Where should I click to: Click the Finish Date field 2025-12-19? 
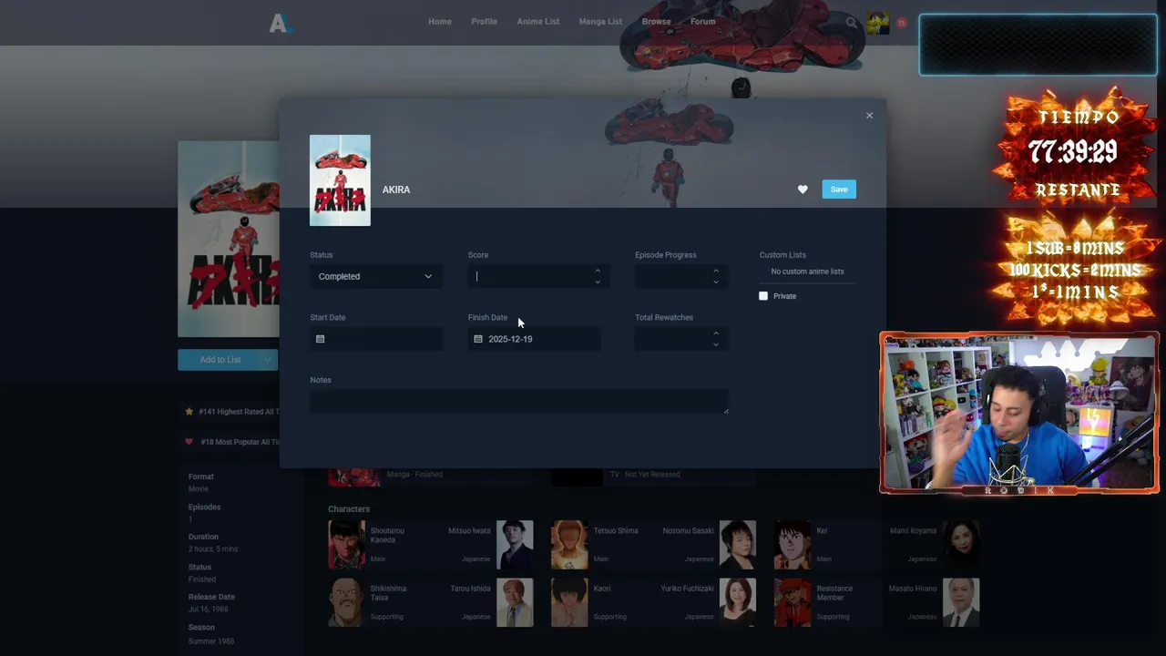(x=535, y=339)
